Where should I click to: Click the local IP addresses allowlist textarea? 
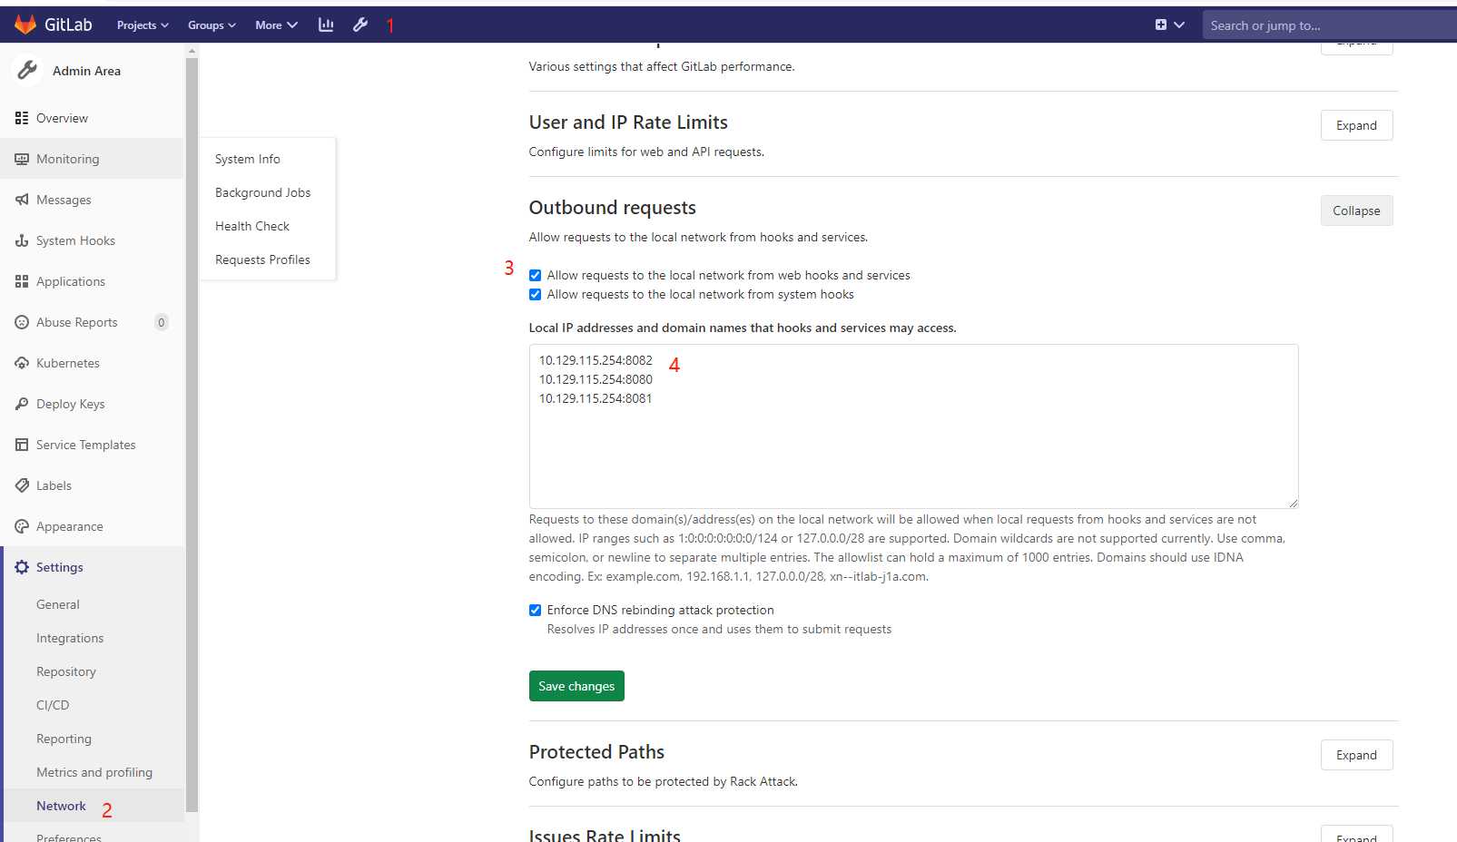pos(913,426)
